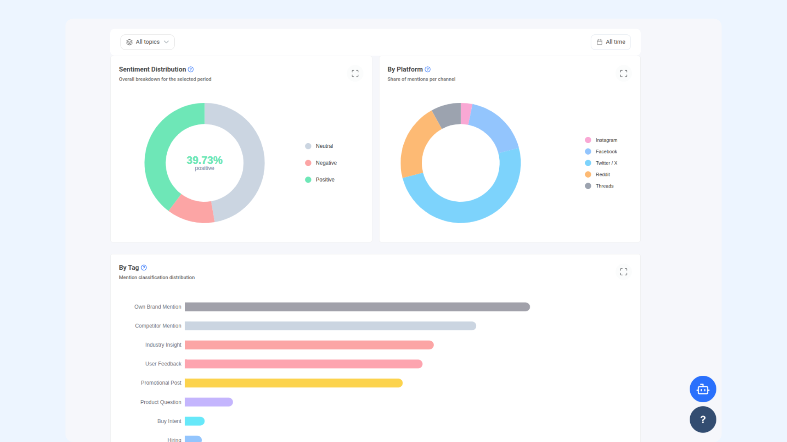Show info tooltip for Sentiment Distribution
Viewport: 787px width, 442px height.
point(191,70)
